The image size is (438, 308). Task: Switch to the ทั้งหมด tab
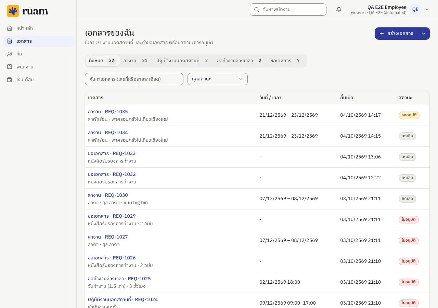pos(103,61)
